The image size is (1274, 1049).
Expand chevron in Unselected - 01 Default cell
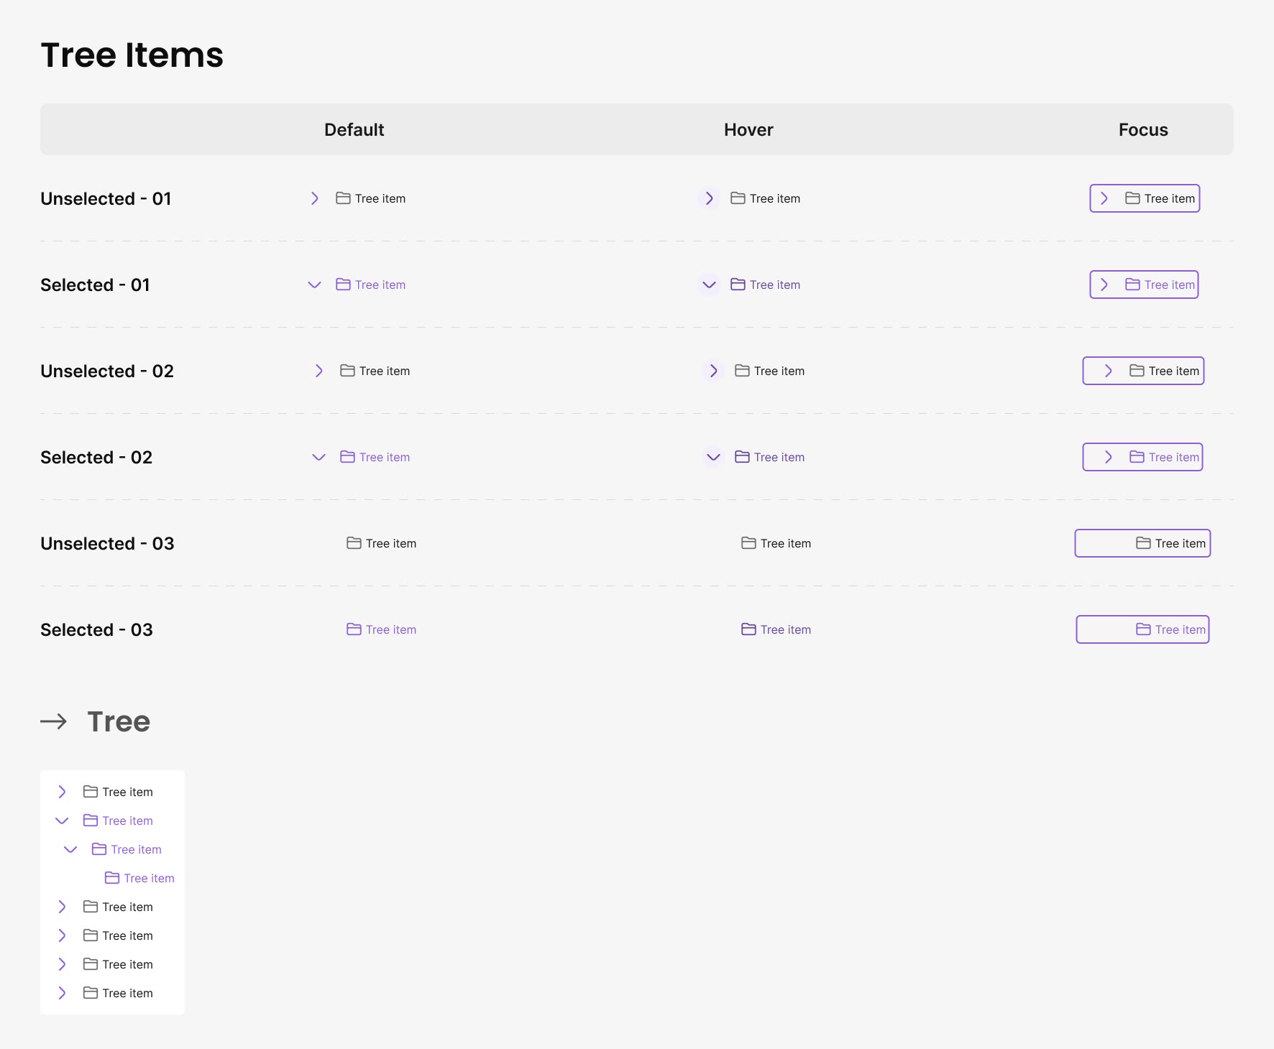coord(314,198)
